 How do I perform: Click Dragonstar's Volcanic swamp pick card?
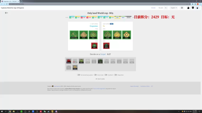pos(74,35)
